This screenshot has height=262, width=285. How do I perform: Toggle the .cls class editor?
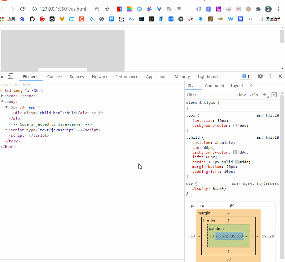click(x=254, y=95)
